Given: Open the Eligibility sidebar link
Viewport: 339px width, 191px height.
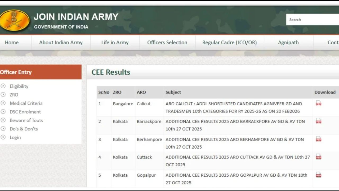Looking at the screenshot, I should coord(19,86).
